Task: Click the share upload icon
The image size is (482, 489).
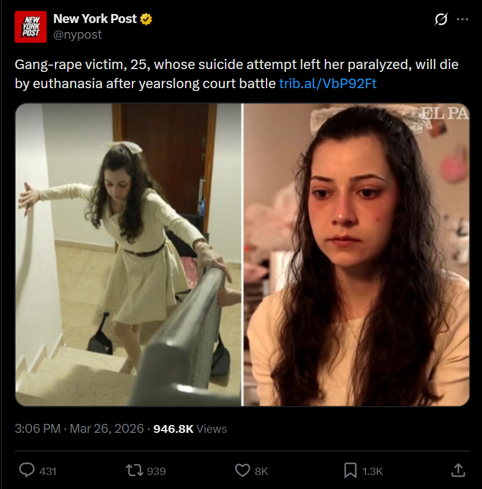Action: pos(458,470)
